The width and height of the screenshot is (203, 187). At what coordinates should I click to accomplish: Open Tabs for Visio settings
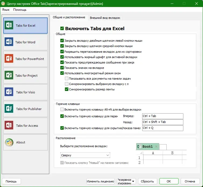(25, 92)
